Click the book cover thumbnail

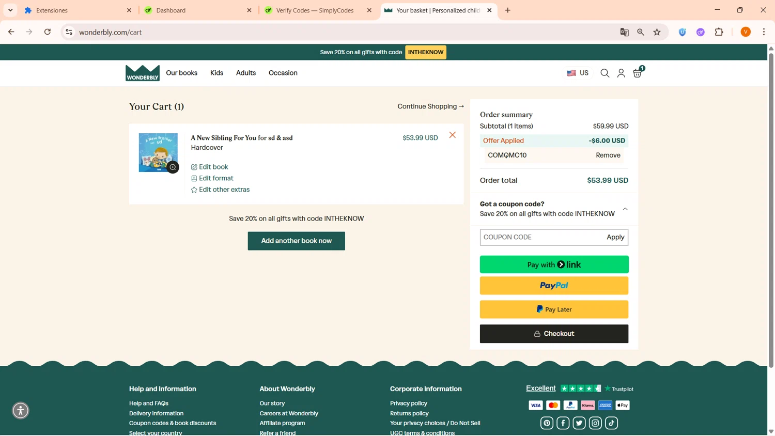point(158,152)
